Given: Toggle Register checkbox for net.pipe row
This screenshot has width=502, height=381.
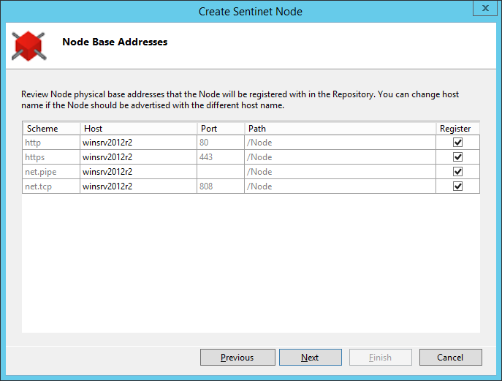Looking at the screenshot, I should 457,172.
